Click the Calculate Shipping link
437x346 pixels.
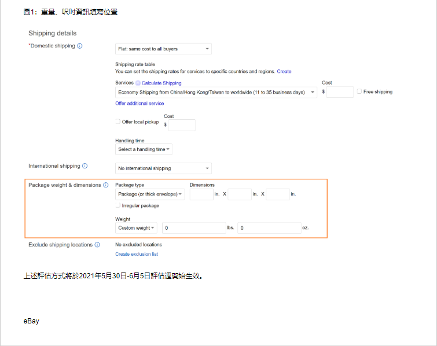click(x=161, y=83)
